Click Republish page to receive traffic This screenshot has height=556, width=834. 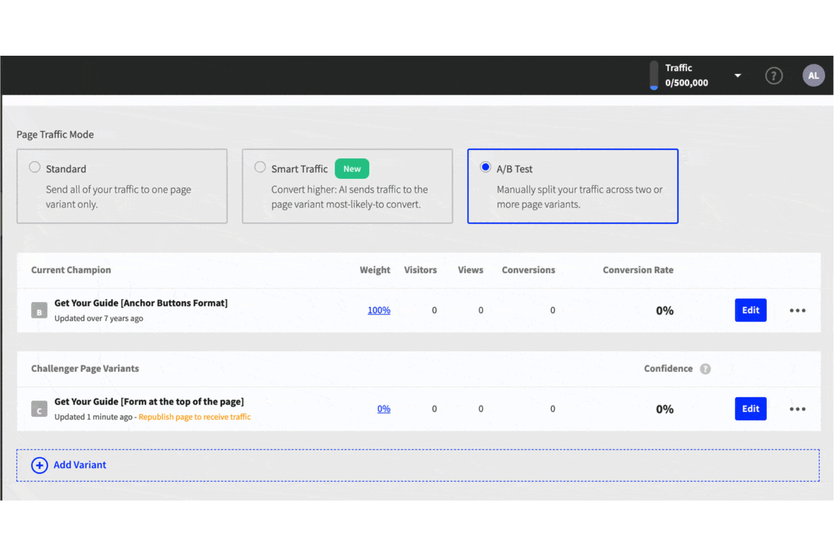pos(194,417)
